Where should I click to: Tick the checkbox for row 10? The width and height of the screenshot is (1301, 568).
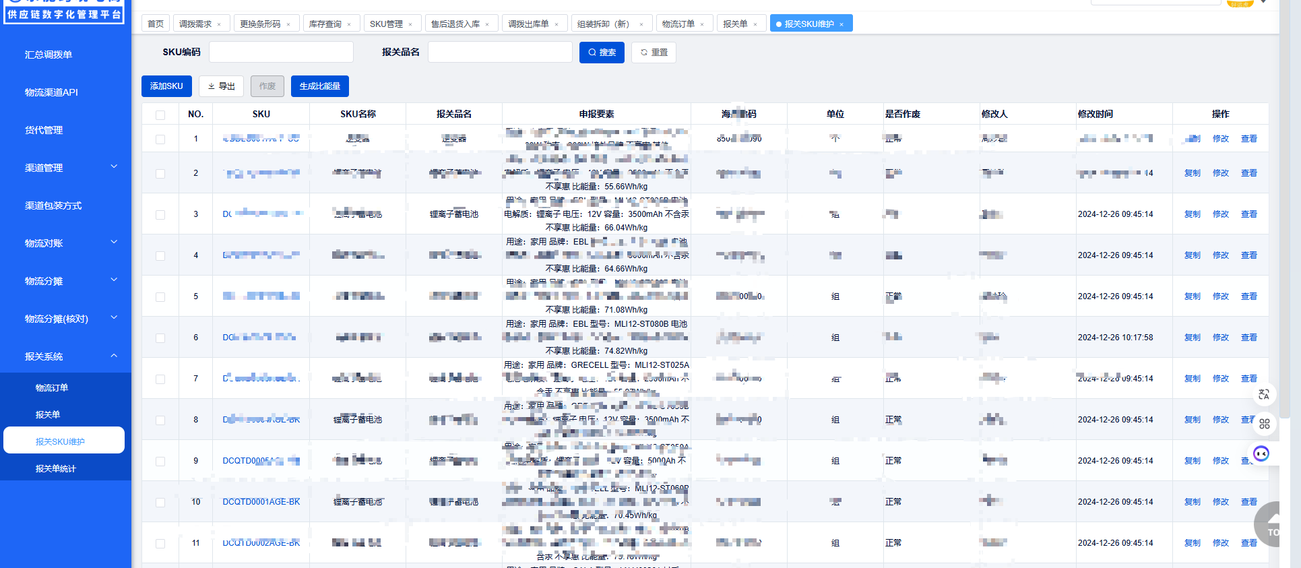[160, 503]
